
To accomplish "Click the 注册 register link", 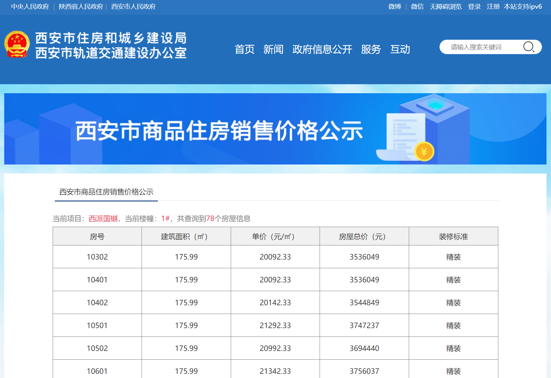I will click(x=493, y=7).
